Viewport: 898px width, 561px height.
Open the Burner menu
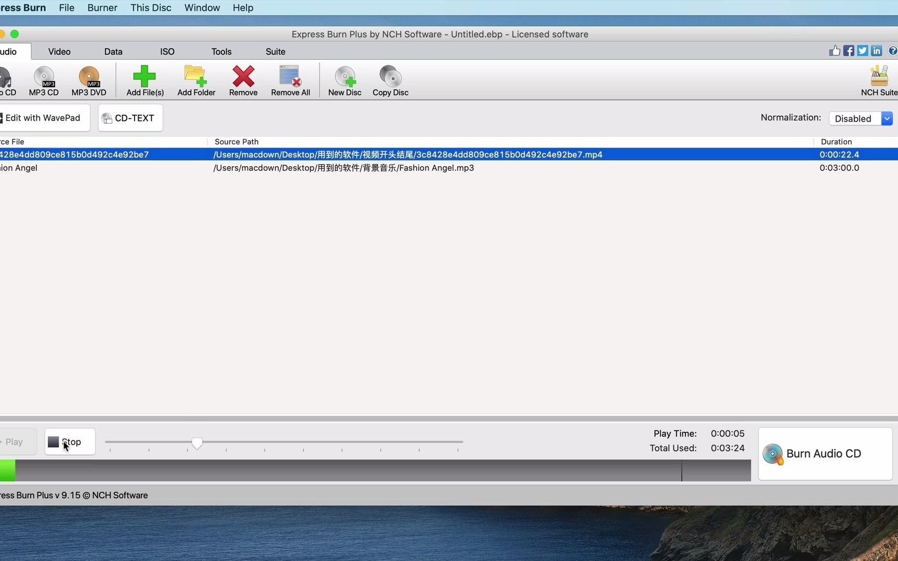102,8
